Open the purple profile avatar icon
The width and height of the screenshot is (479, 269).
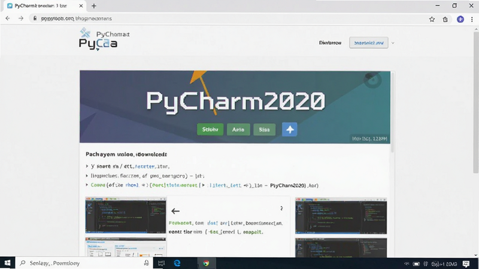tap(460, 19)
